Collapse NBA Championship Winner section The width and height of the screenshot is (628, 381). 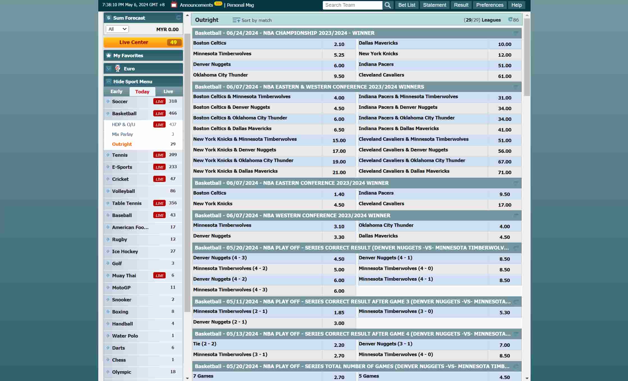(x=516, y=33)
